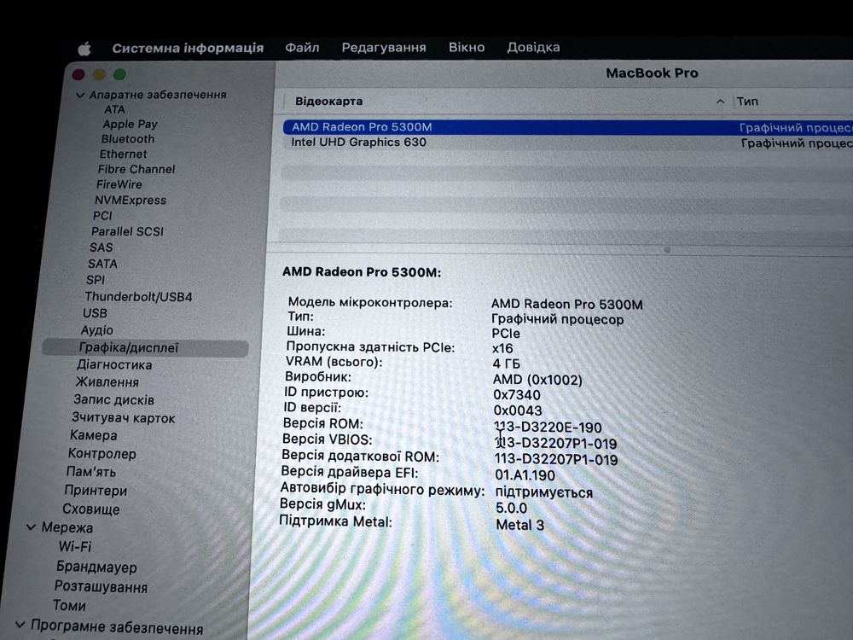Select Брандмауер in the sidebar
Viewport: 853px width, 640px height.
coord(97,567)
